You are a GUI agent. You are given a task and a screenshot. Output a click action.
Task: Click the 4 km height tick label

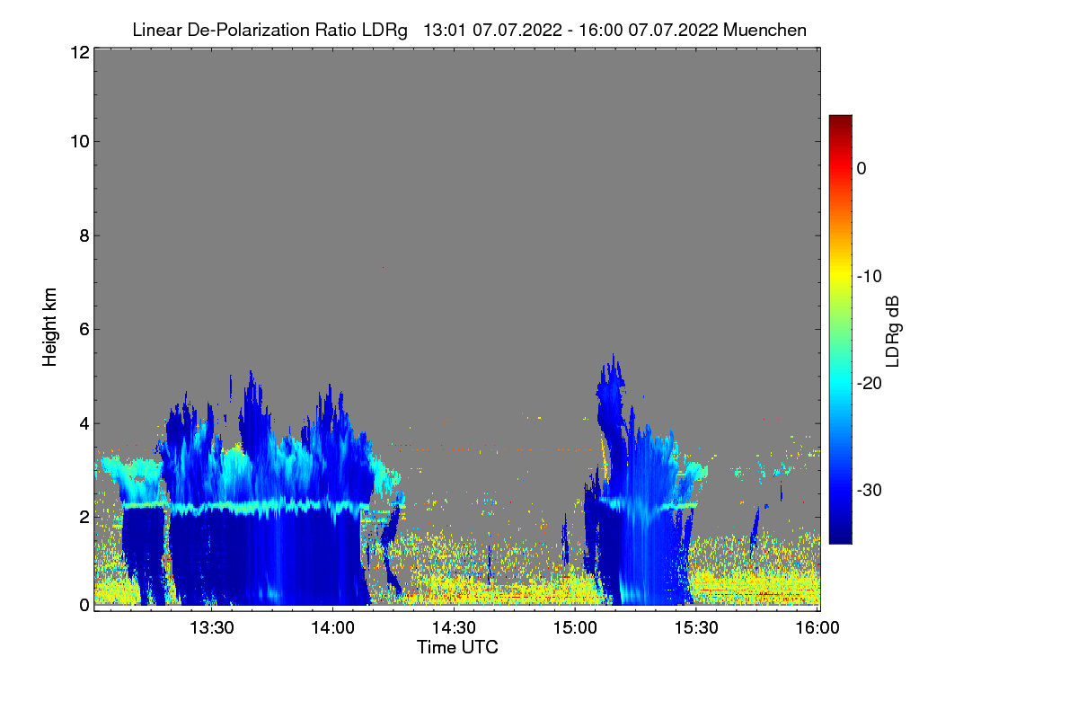point(83,423)
